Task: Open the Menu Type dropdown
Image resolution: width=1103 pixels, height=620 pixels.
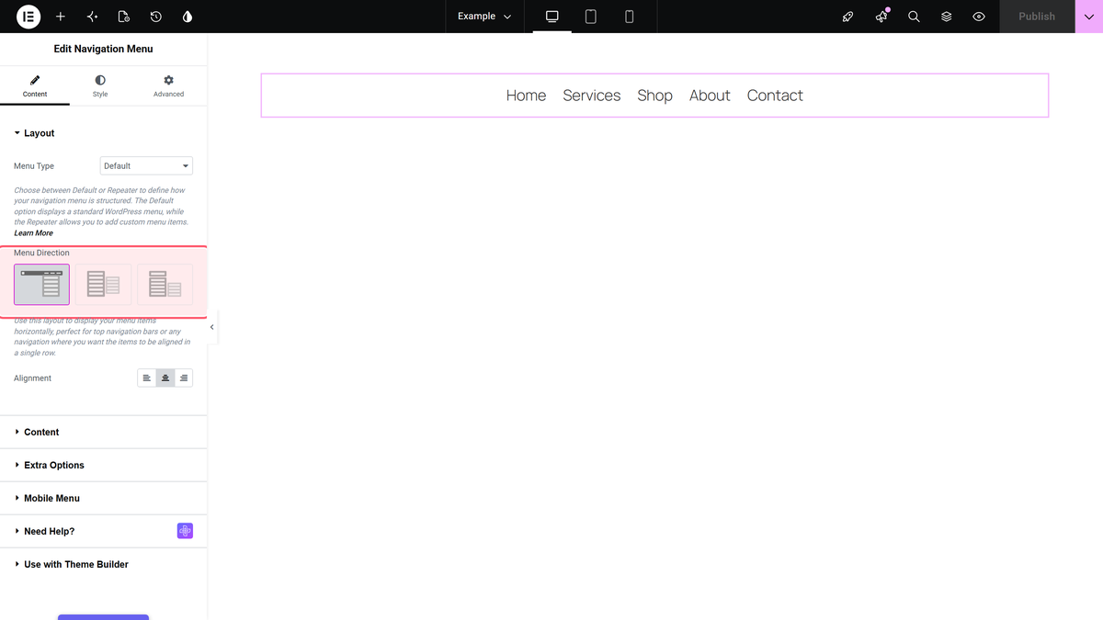Action: (x=146, y=166)
